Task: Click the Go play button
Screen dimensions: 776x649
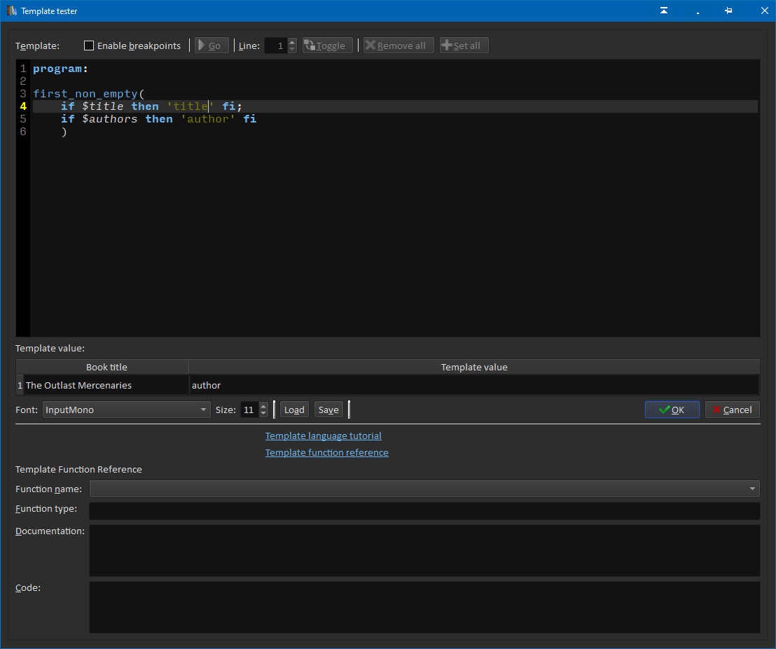Action: (x=212, y=46)
